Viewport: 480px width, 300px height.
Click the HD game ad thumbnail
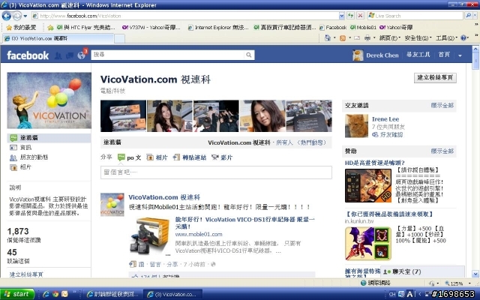(368, 185)
